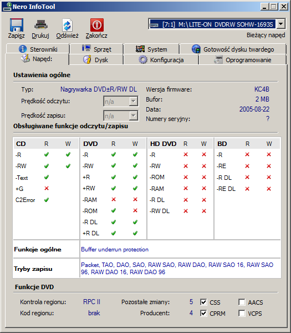Click the Zakończ button label
Viewport: 291px width, 333px height.
[x=96, y=36]
